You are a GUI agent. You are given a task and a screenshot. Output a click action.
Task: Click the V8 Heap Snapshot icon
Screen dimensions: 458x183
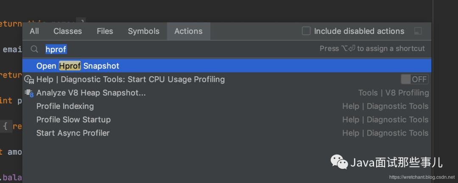pyautogui.click(x=29, y=93)
